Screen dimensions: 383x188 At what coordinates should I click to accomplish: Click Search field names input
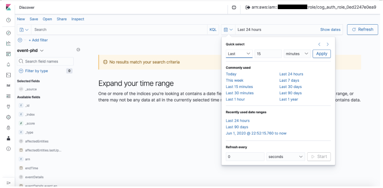[x=45, y=61]
